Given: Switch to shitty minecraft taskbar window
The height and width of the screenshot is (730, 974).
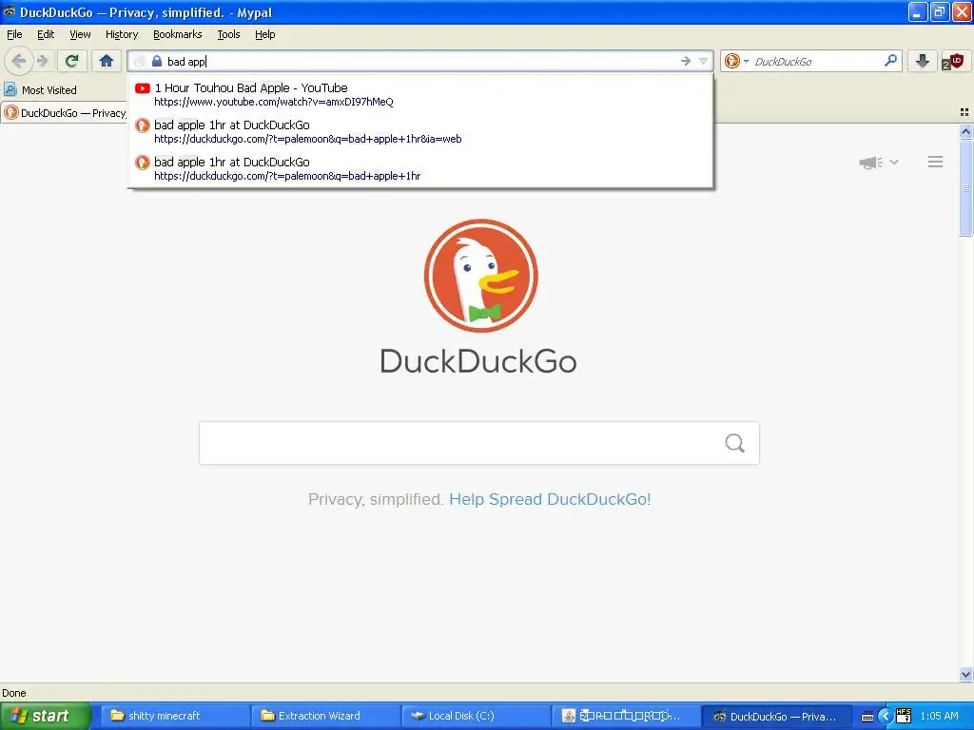Looking at the screenshot, I should (x=174, y=716).
